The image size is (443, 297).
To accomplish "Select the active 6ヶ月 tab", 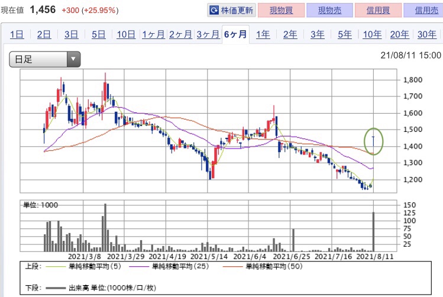I will point(235,34).
